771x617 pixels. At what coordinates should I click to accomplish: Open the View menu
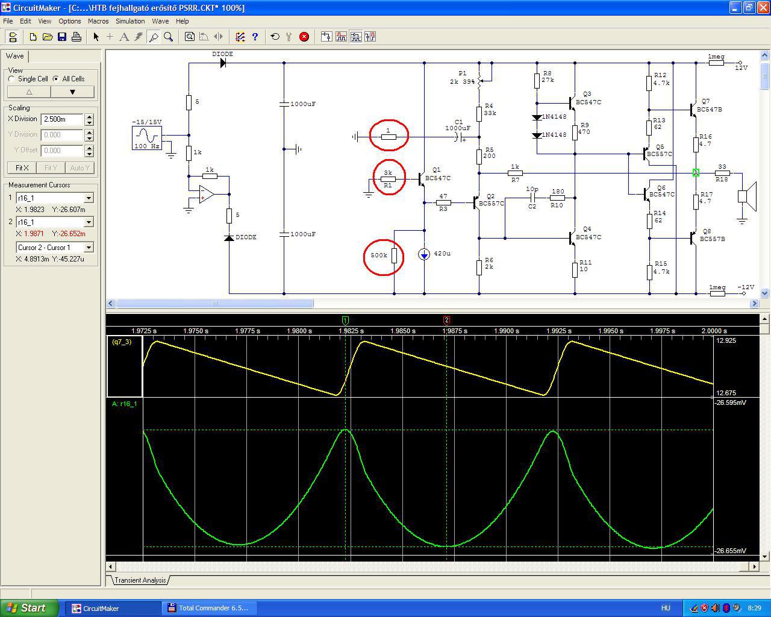(45, 21)
